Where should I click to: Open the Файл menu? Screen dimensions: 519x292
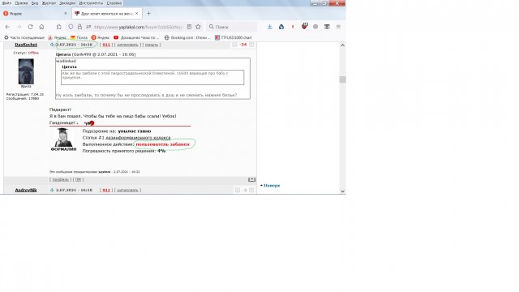6,3
